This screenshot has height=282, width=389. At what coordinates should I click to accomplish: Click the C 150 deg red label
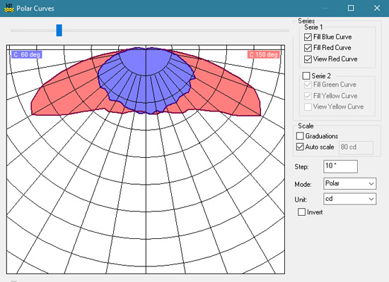point(264,55)
